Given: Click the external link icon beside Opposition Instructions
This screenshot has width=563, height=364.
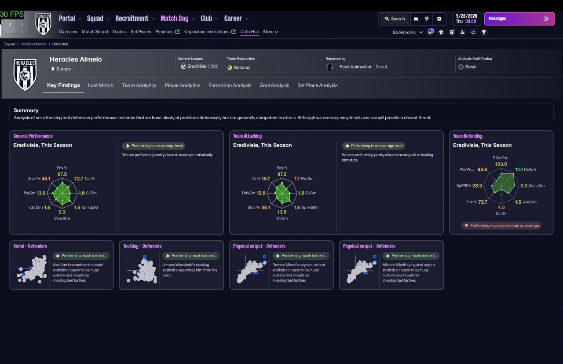Looking at the screenshot, I should coord(234,32).
